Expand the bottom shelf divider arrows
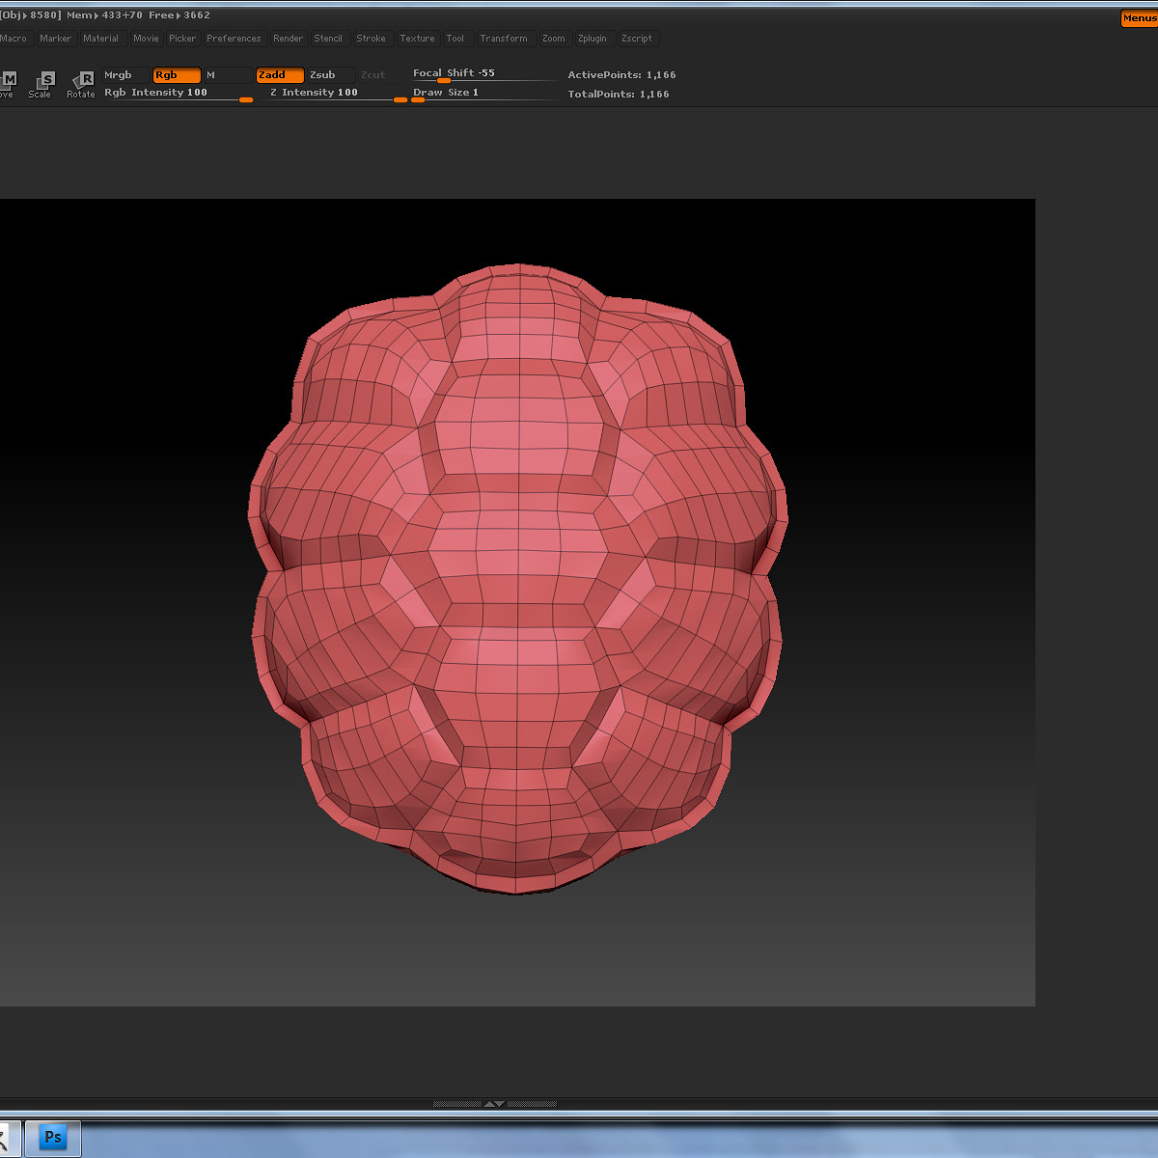The image size is (1158, 1158). click(x=493, y=1103)
